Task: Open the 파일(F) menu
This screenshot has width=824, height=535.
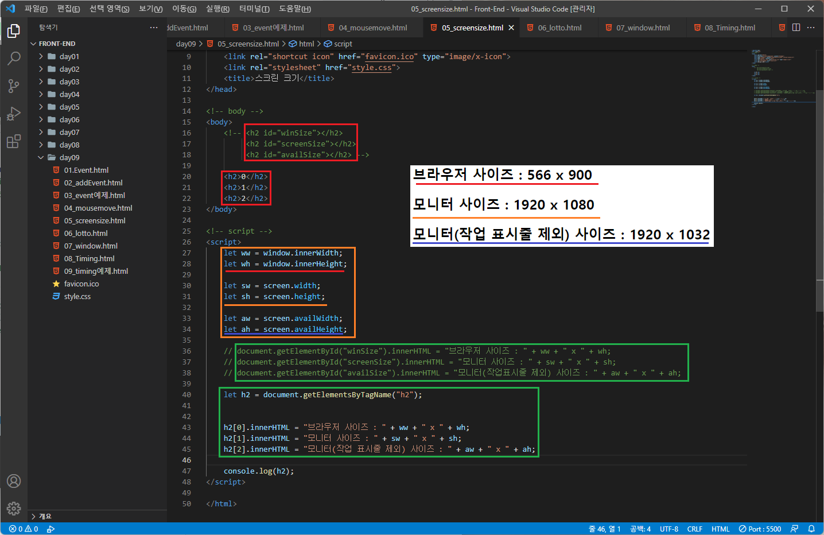Action: [x=36, y=9]
